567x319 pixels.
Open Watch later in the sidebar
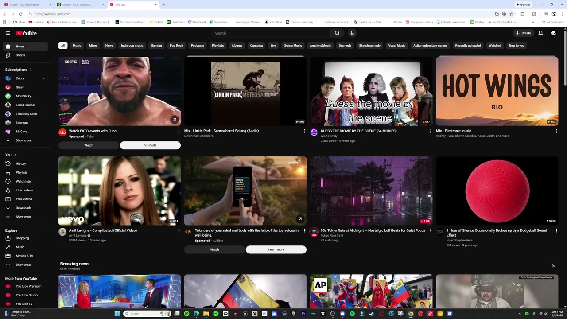pyautogui.click(x=24, y=181)
